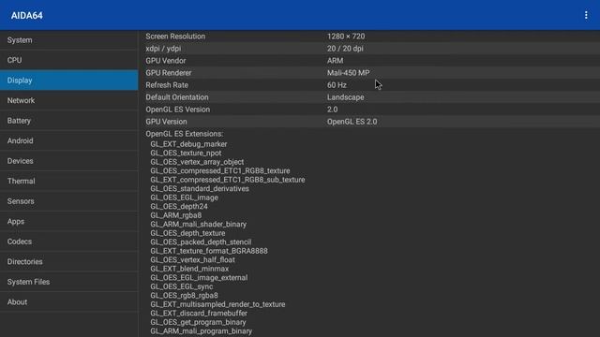Select GL_EXT_compressed_ETC1_RGB8_sub_texture extension

[x=227, y=180]
